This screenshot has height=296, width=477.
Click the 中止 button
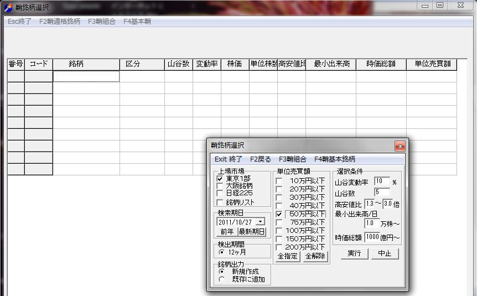385,253
